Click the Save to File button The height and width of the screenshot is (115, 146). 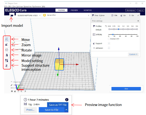pyautogui.click(x=52, y=110)
